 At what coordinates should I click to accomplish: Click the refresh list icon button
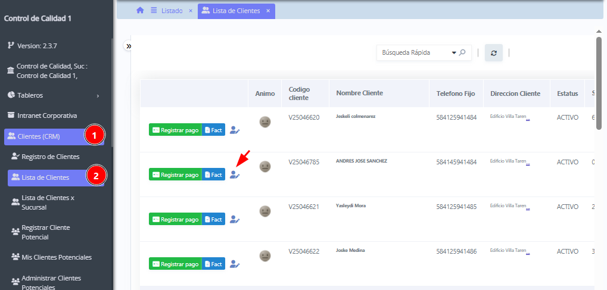493,52
